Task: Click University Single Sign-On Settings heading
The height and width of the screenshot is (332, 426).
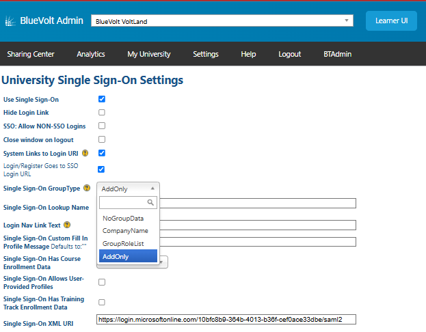Action: [x=92, y=80]
